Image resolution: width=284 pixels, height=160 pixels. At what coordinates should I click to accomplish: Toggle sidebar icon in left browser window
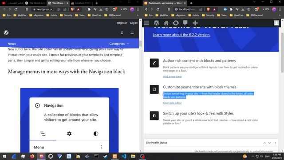click(x=107, y=9)
